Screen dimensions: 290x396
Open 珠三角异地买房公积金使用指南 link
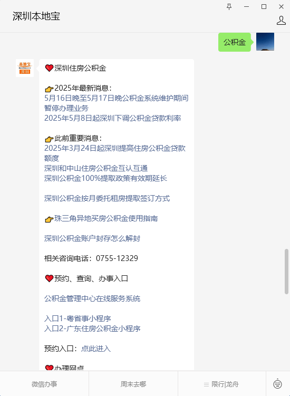click(106, 218)
